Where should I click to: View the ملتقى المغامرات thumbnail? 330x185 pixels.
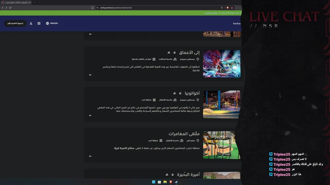click(222, 145)
